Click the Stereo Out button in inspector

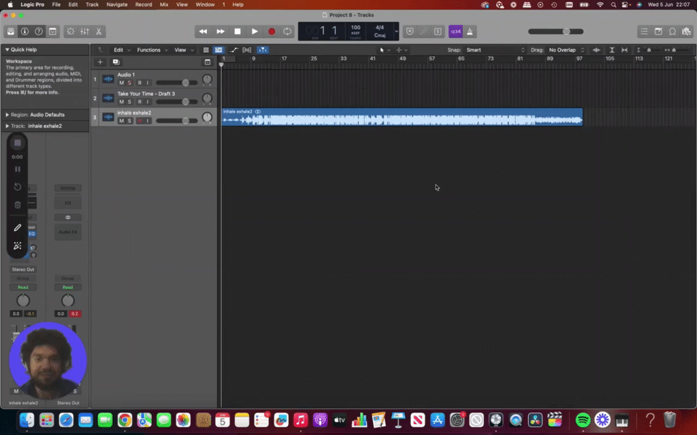coord(23,269)
